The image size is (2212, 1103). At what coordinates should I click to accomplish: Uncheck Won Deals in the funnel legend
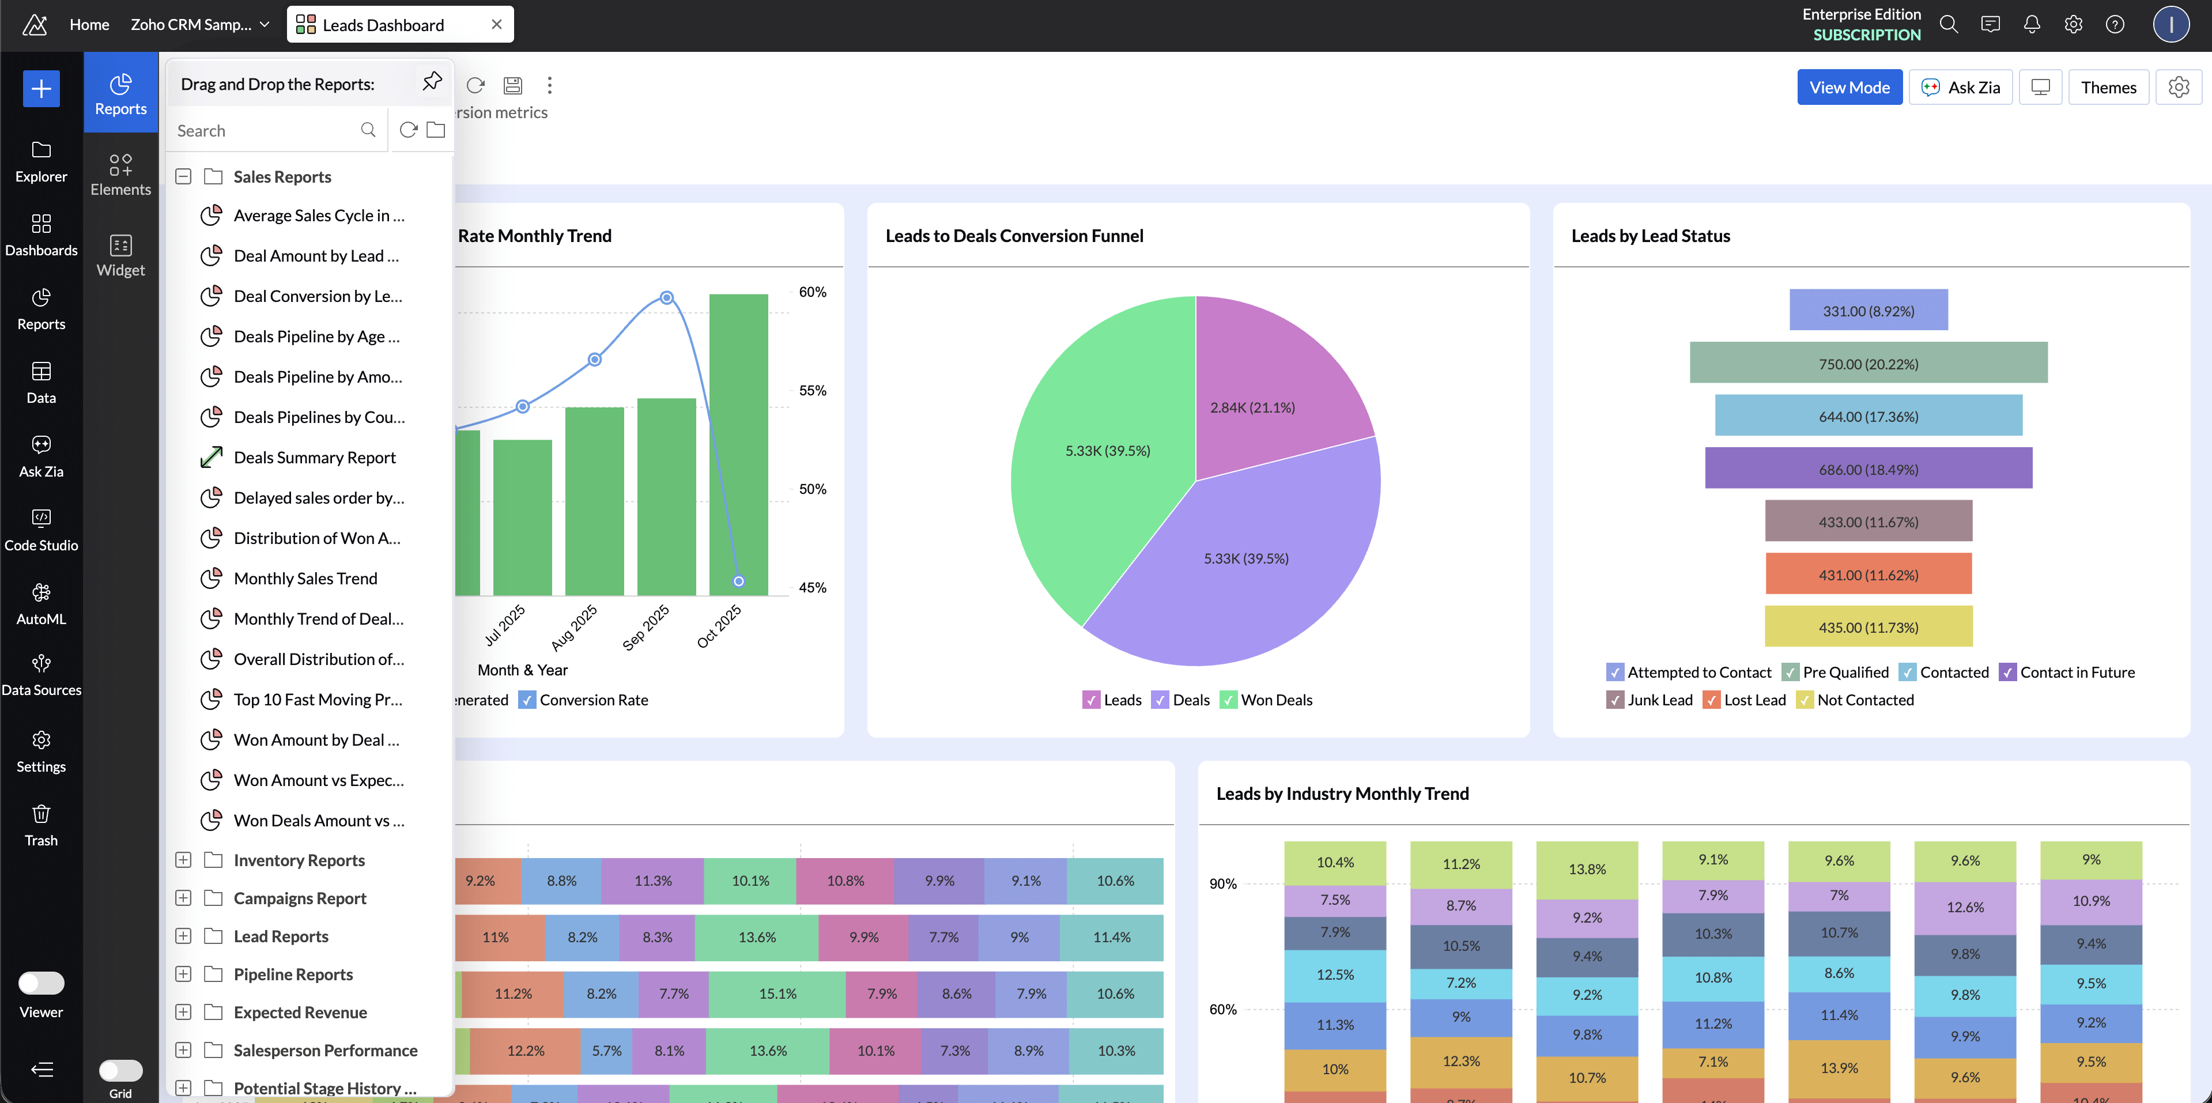[1229, 700]
